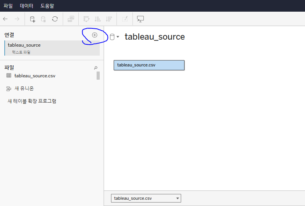Open the 데이터 menu

26,6
